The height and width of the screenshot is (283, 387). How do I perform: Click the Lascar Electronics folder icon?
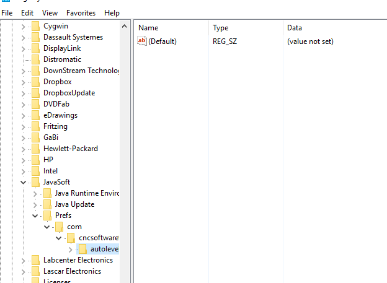tap(35, 271)
